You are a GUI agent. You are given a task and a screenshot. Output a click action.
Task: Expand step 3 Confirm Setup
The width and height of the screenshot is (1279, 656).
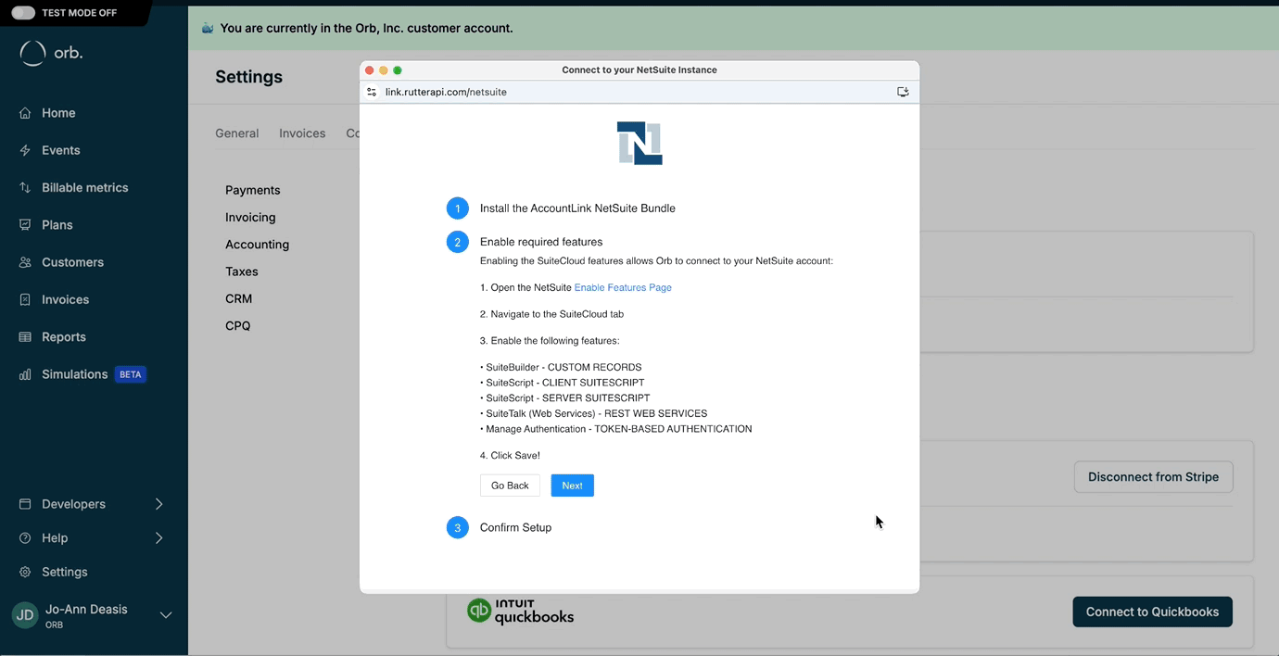[x=515, y=527]
